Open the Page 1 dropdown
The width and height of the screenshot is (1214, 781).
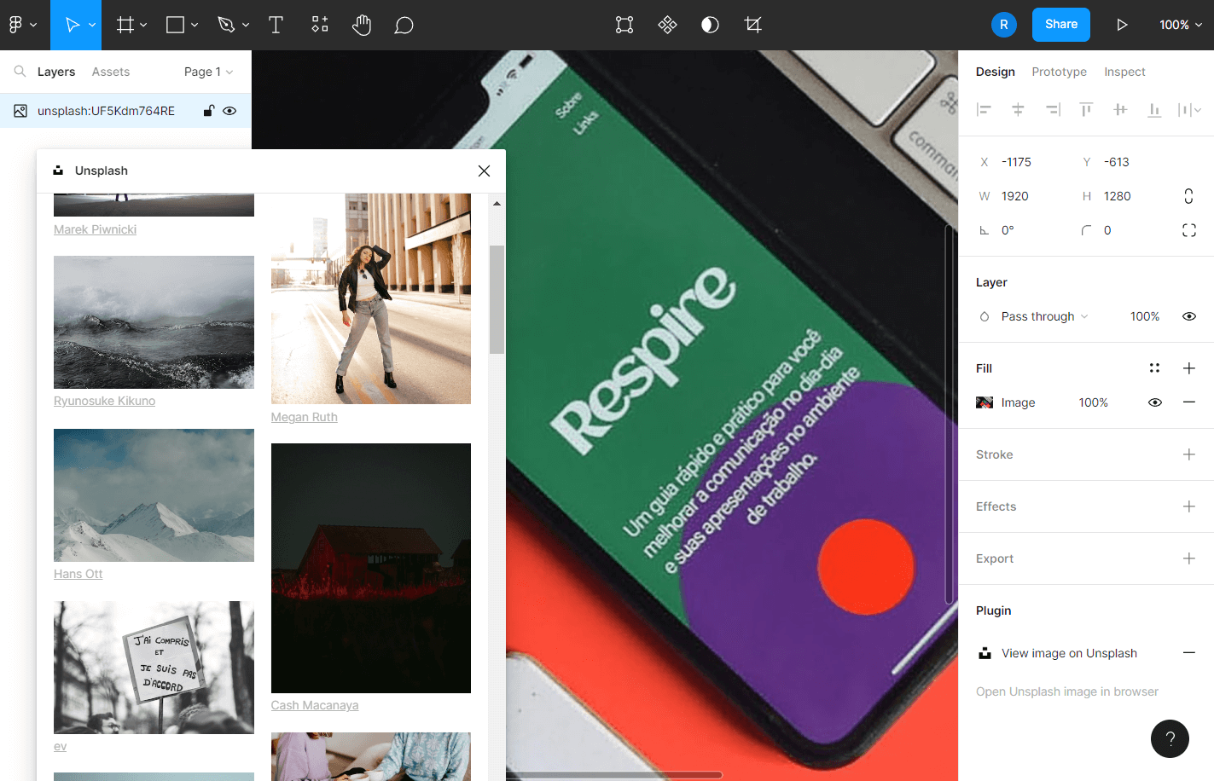coord(208,72)
